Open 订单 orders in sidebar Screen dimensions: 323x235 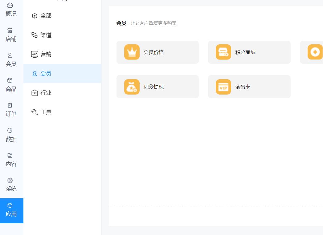(x=11, y=110)
